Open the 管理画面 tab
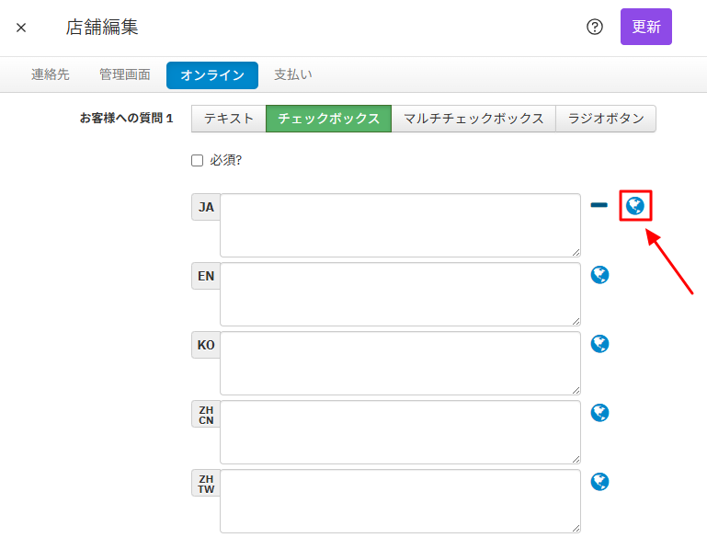Screen dimensions: 707x549 125,75
